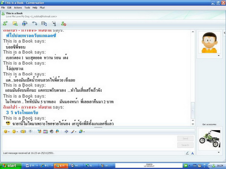Screen dimensions: 226x169
Task: Block this contact using the toolbar icon
Action: click(x=64, y=24)
